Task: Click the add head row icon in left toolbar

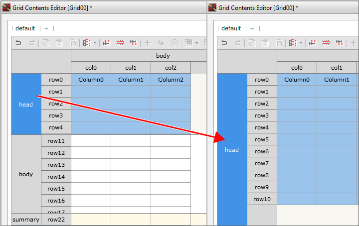Action: [x=107, y=43]
